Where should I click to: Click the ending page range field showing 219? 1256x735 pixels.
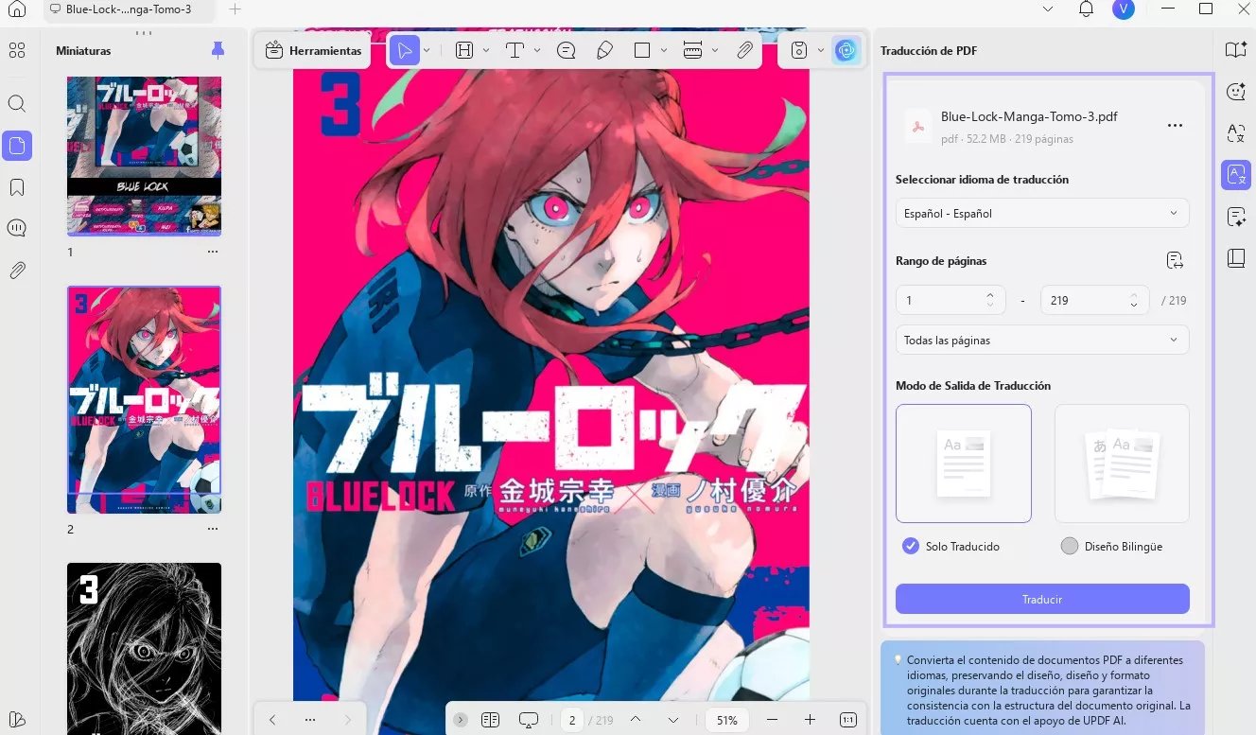[1094, 300]
